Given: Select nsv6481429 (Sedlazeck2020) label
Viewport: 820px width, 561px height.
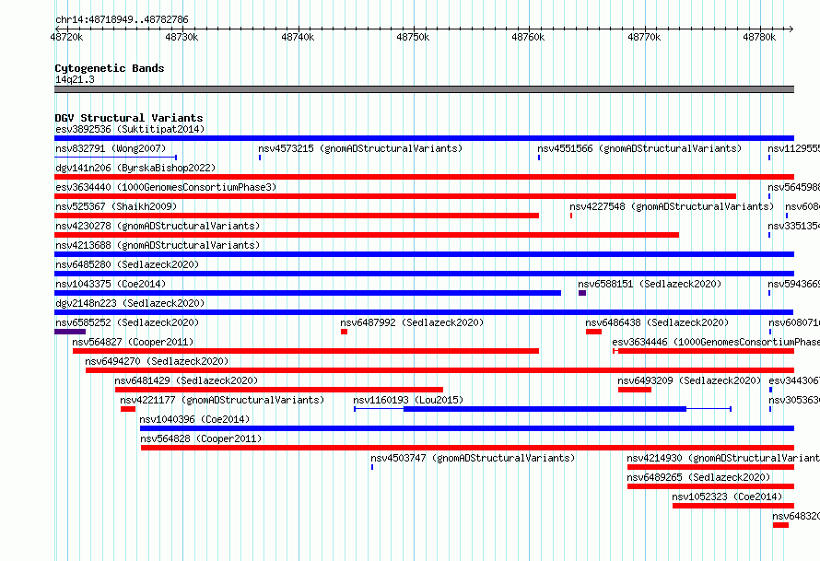Looking at the screenshot, I should point(186,380).
